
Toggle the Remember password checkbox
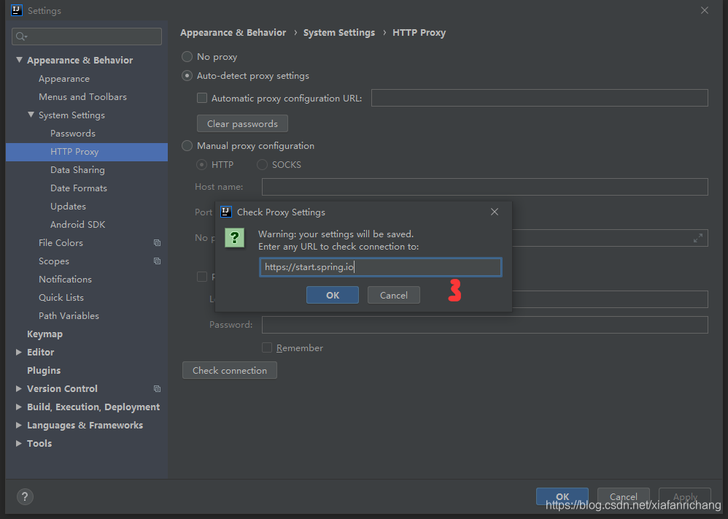267,347
